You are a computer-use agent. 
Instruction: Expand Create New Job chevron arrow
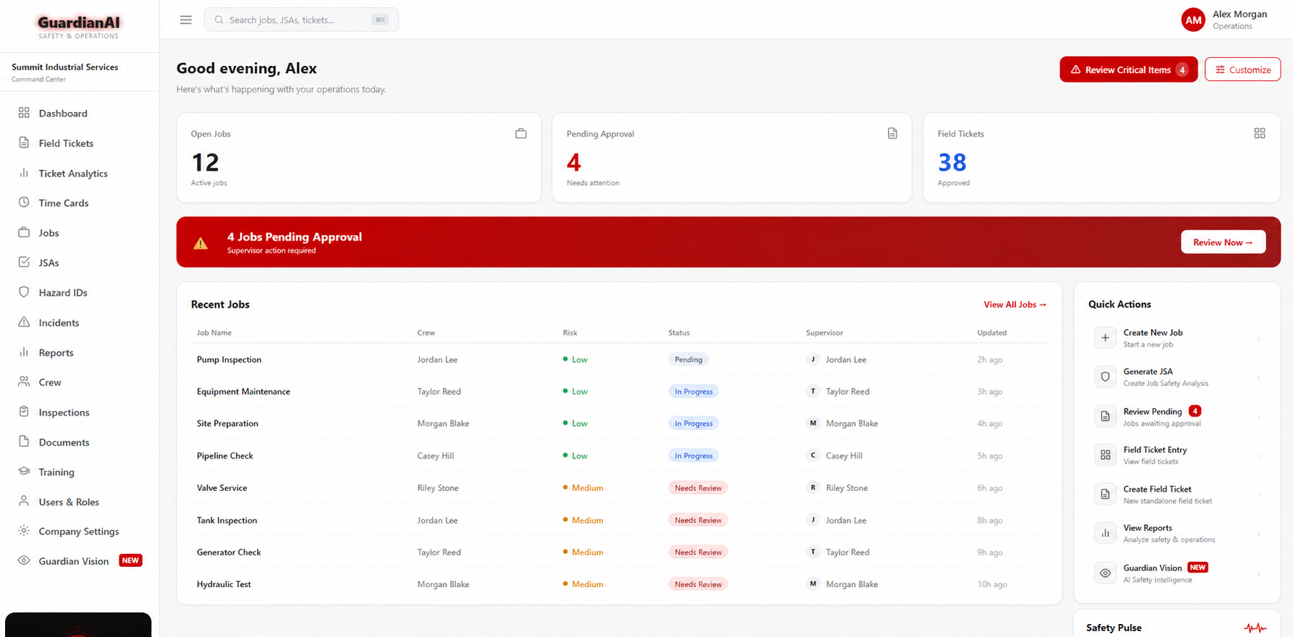coord(1259,338)
